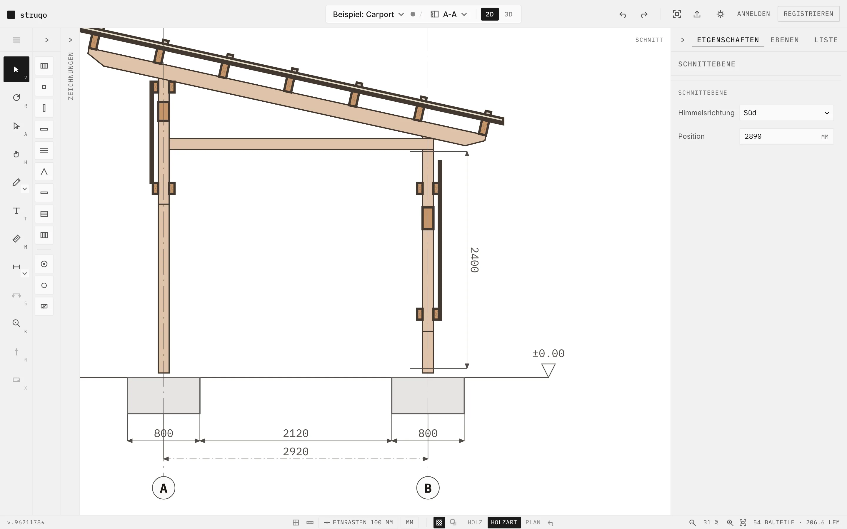Select the rotate tool (R)
This screenshot has width=847, height=529.
click(x=16, y=98)
